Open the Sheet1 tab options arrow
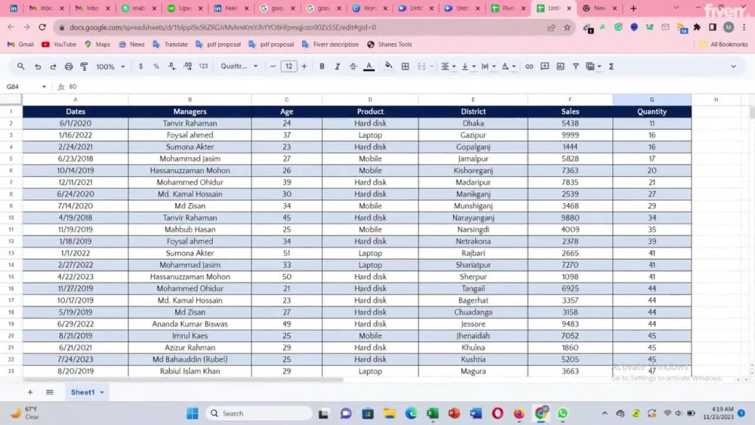Screen dimensions: 755x425 (x=102, y=393)
